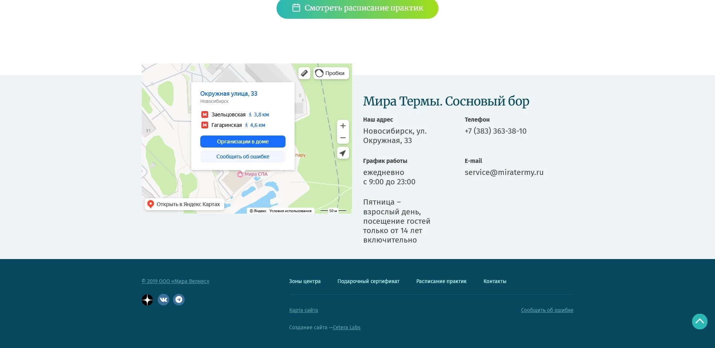Open the Telegram channel icon

tap(178, 300)
